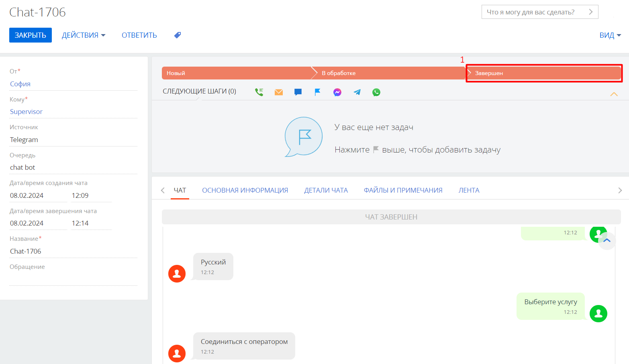
Task: Click the creation date 08.02.2024 field
Action: tap(38, 195)
